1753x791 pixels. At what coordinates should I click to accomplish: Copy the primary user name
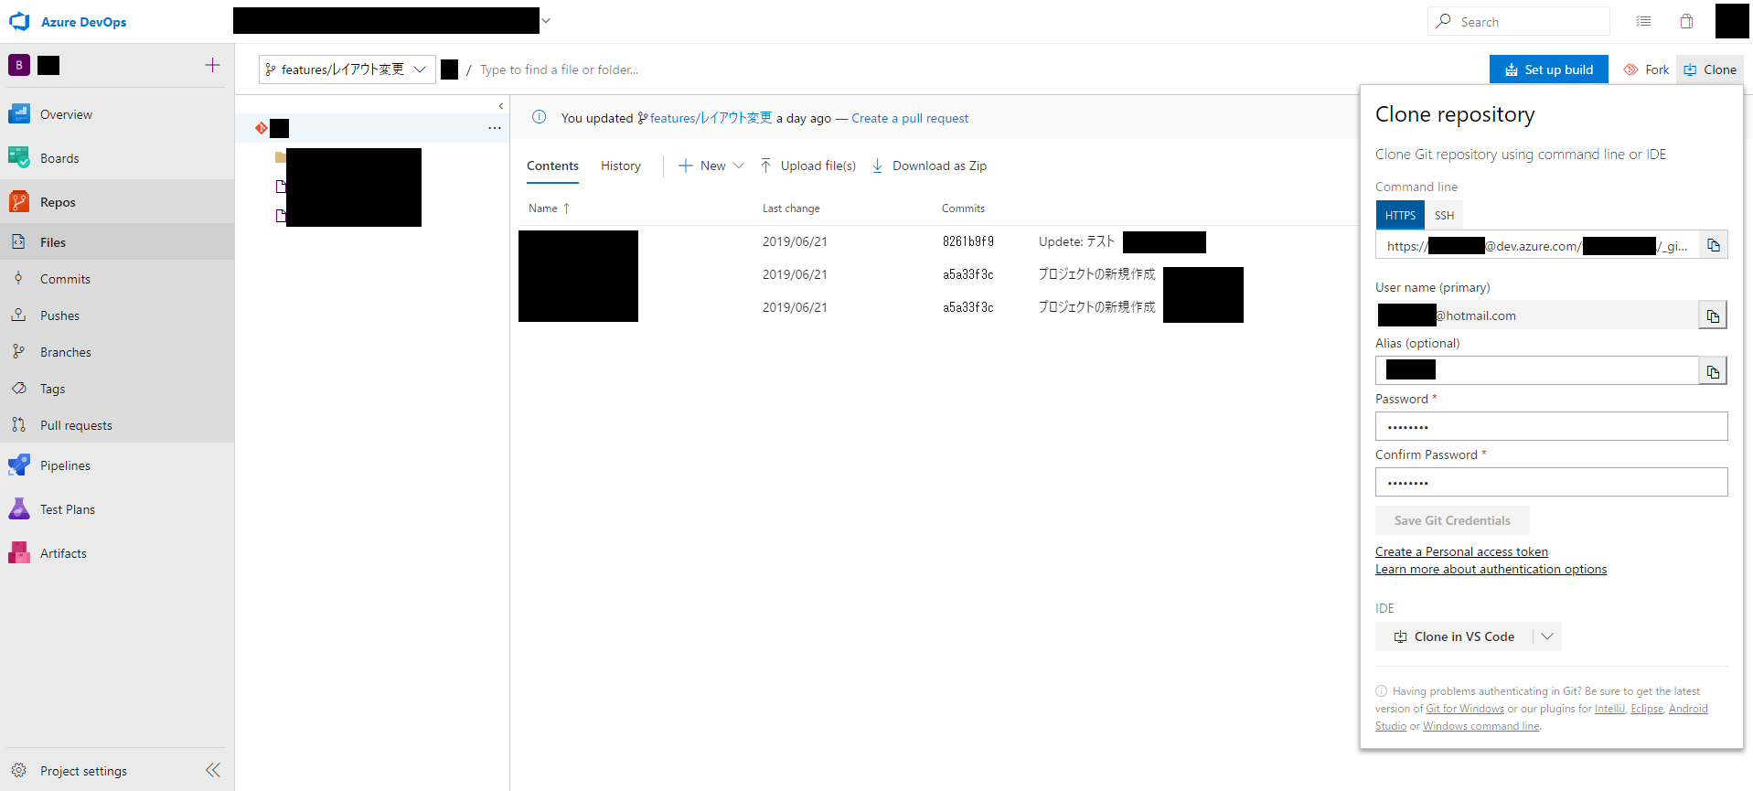[1713, 315]
